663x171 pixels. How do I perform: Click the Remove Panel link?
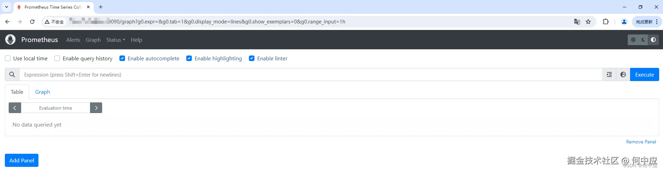[x=641, y=142]
